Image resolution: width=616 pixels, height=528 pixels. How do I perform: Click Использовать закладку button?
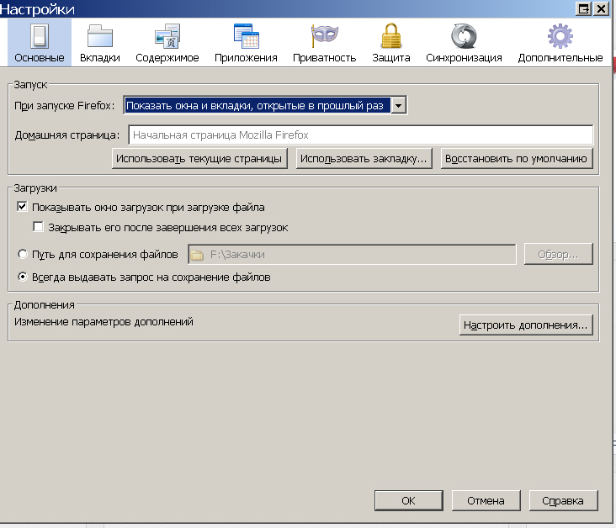coord(364,158)
